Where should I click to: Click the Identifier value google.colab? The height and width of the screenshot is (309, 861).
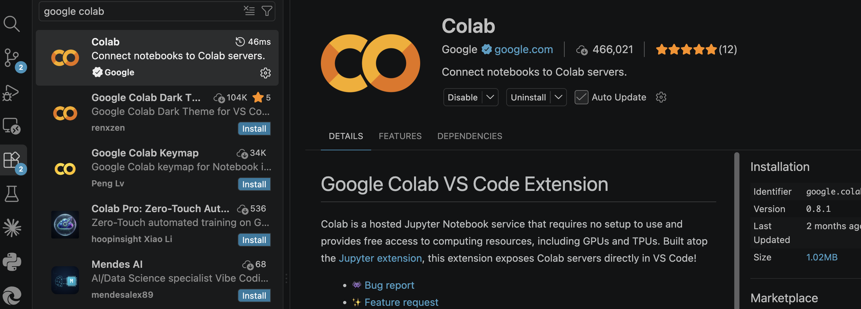tap(833, 192)
